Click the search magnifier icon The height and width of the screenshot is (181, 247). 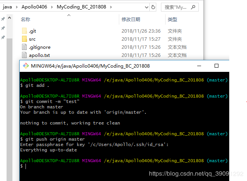(x=193, y=7)
